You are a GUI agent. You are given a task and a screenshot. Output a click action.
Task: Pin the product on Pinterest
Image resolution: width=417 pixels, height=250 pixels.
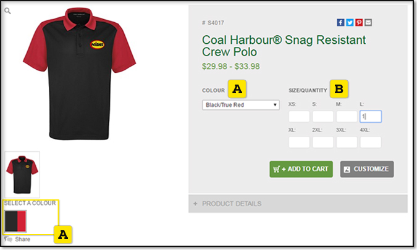(x=359, y=23)
